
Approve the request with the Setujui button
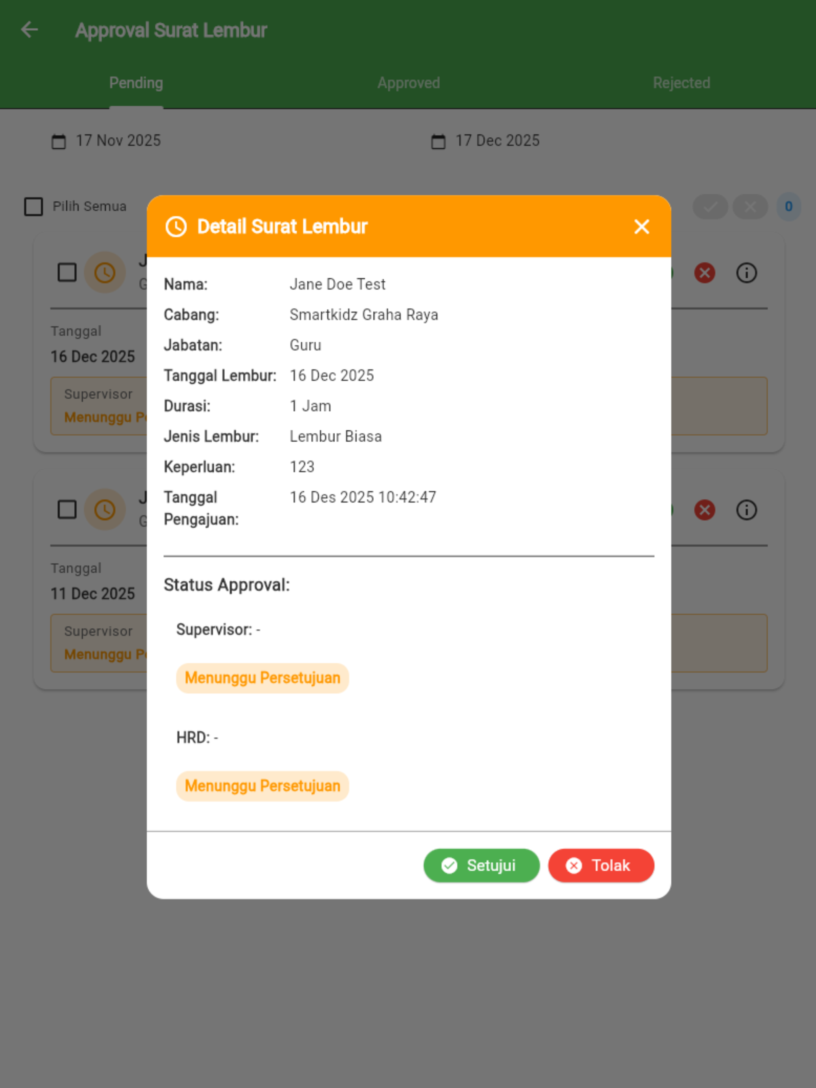pyautogui.click(x=481, y=865)
